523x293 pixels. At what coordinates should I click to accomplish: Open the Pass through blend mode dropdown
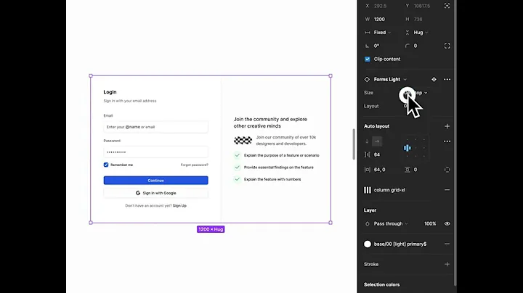click(x=391, y=224)
